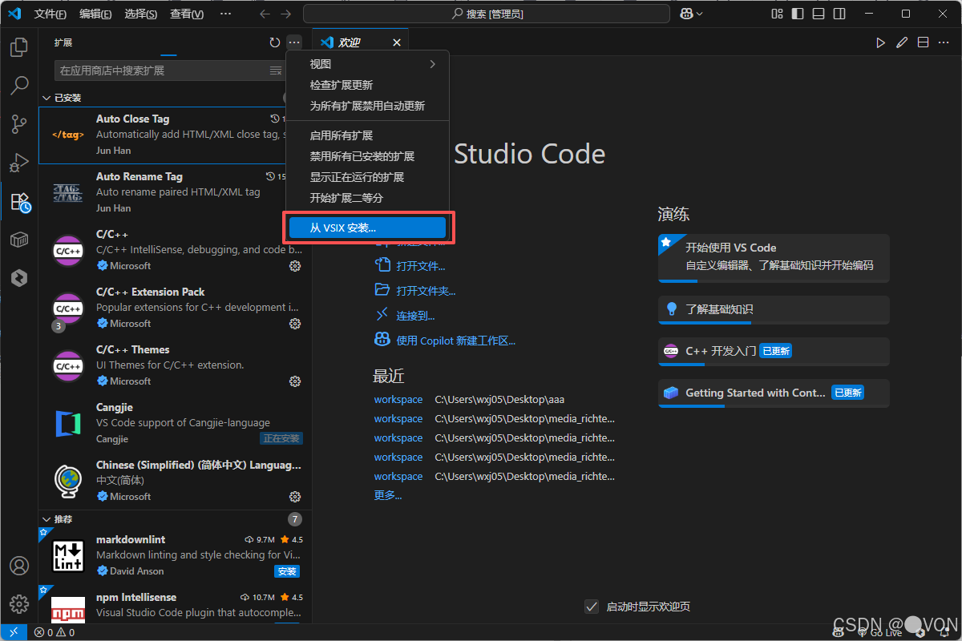The height and width of the screenshot is (641, 962).
Task: Expand the 视图 submenu
Action: (x=368, y=64)
